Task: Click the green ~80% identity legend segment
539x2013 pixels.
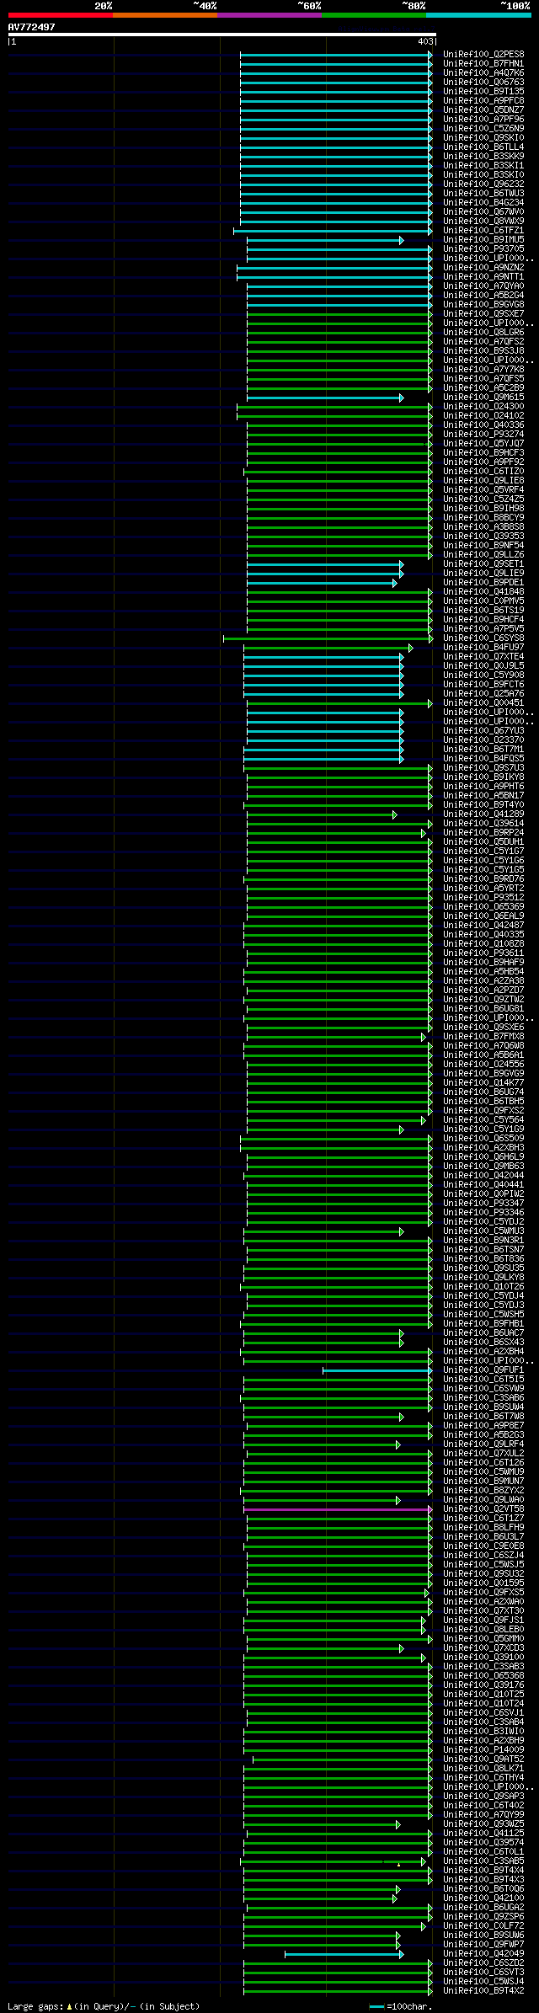Action: pos(374,14)
